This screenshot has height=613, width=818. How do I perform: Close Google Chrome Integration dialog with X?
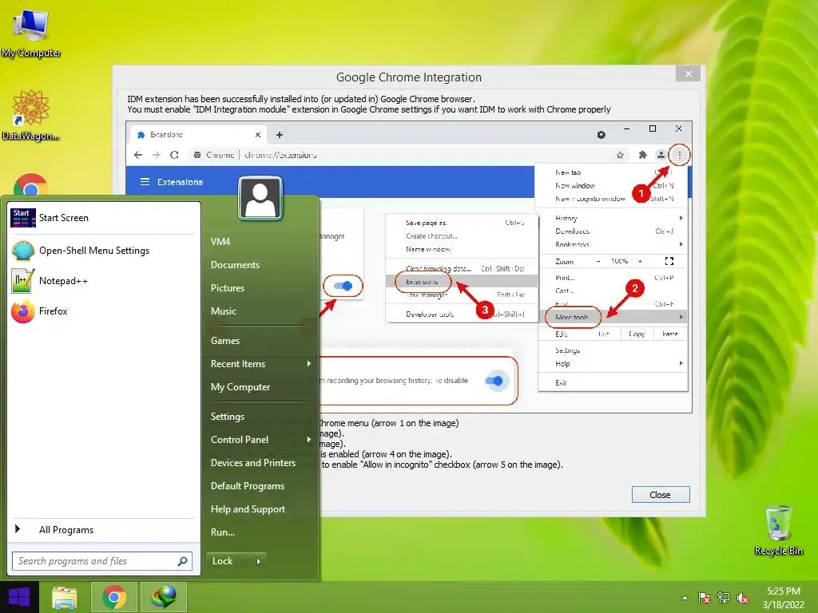[688, 74]
